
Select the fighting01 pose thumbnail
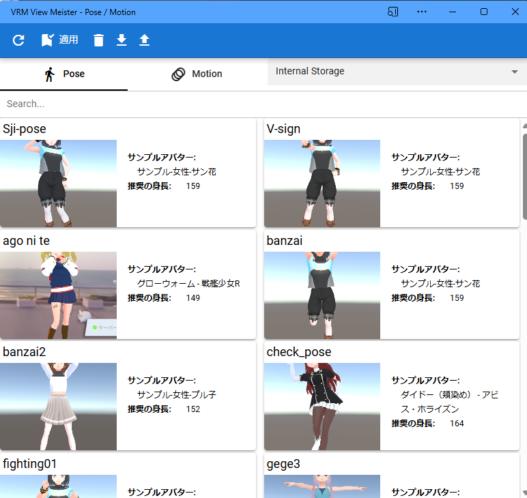coord(59,486)
